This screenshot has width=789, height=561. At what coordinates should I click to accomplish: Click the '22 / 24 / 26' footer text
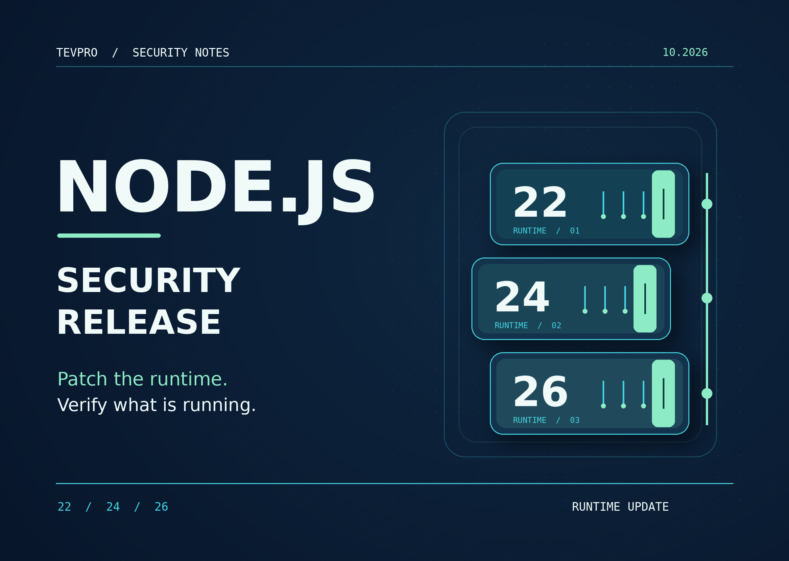(112, 507)
